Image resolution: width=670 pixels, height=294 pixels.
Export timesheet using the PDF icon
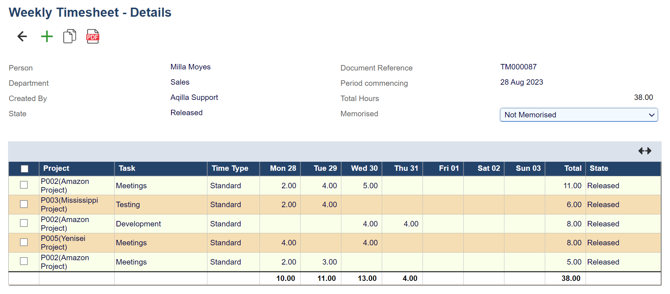click(92, 36)
